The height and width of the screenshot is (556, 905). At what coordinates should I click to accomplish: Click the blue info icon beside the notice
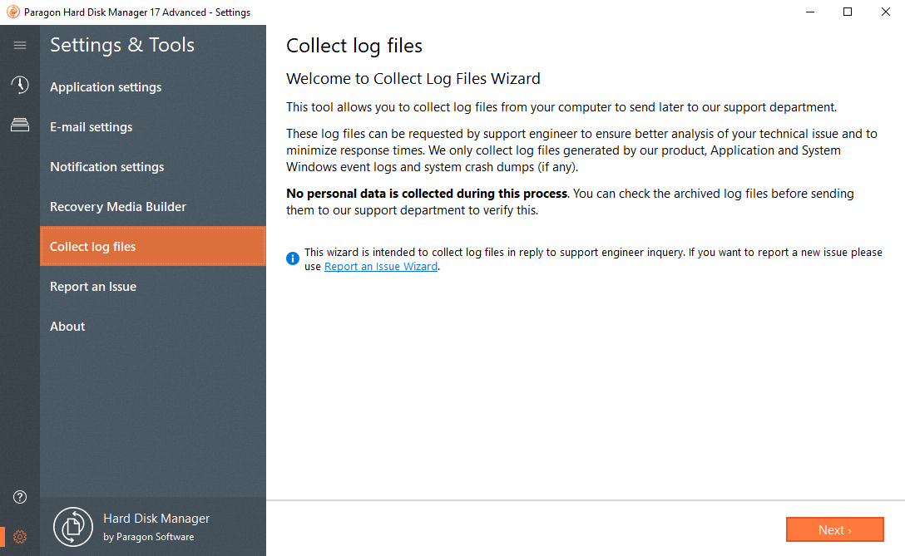(292, 258)
